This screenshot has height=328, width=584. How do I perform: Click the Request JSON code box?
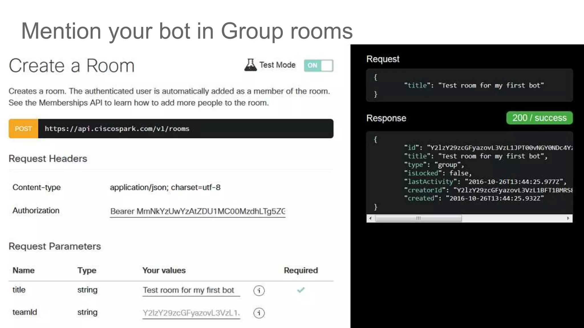pos(469,85)
